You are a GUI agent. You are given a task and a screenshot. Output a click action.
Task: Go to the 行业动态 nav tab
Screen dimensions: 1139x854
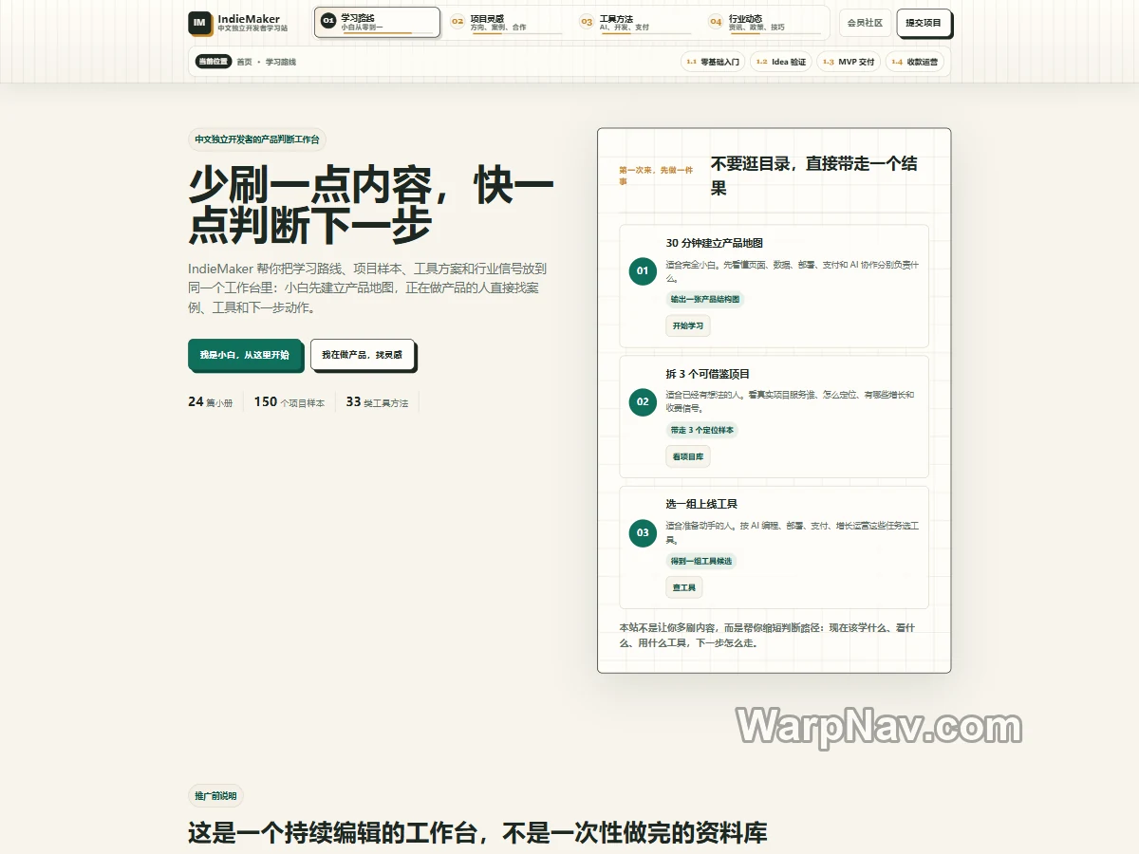point(764,23)
